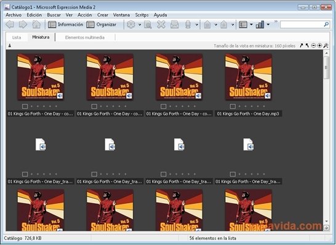Click the envelope mail icon in toolbar
336x245 pixels.
coord(174,25)
